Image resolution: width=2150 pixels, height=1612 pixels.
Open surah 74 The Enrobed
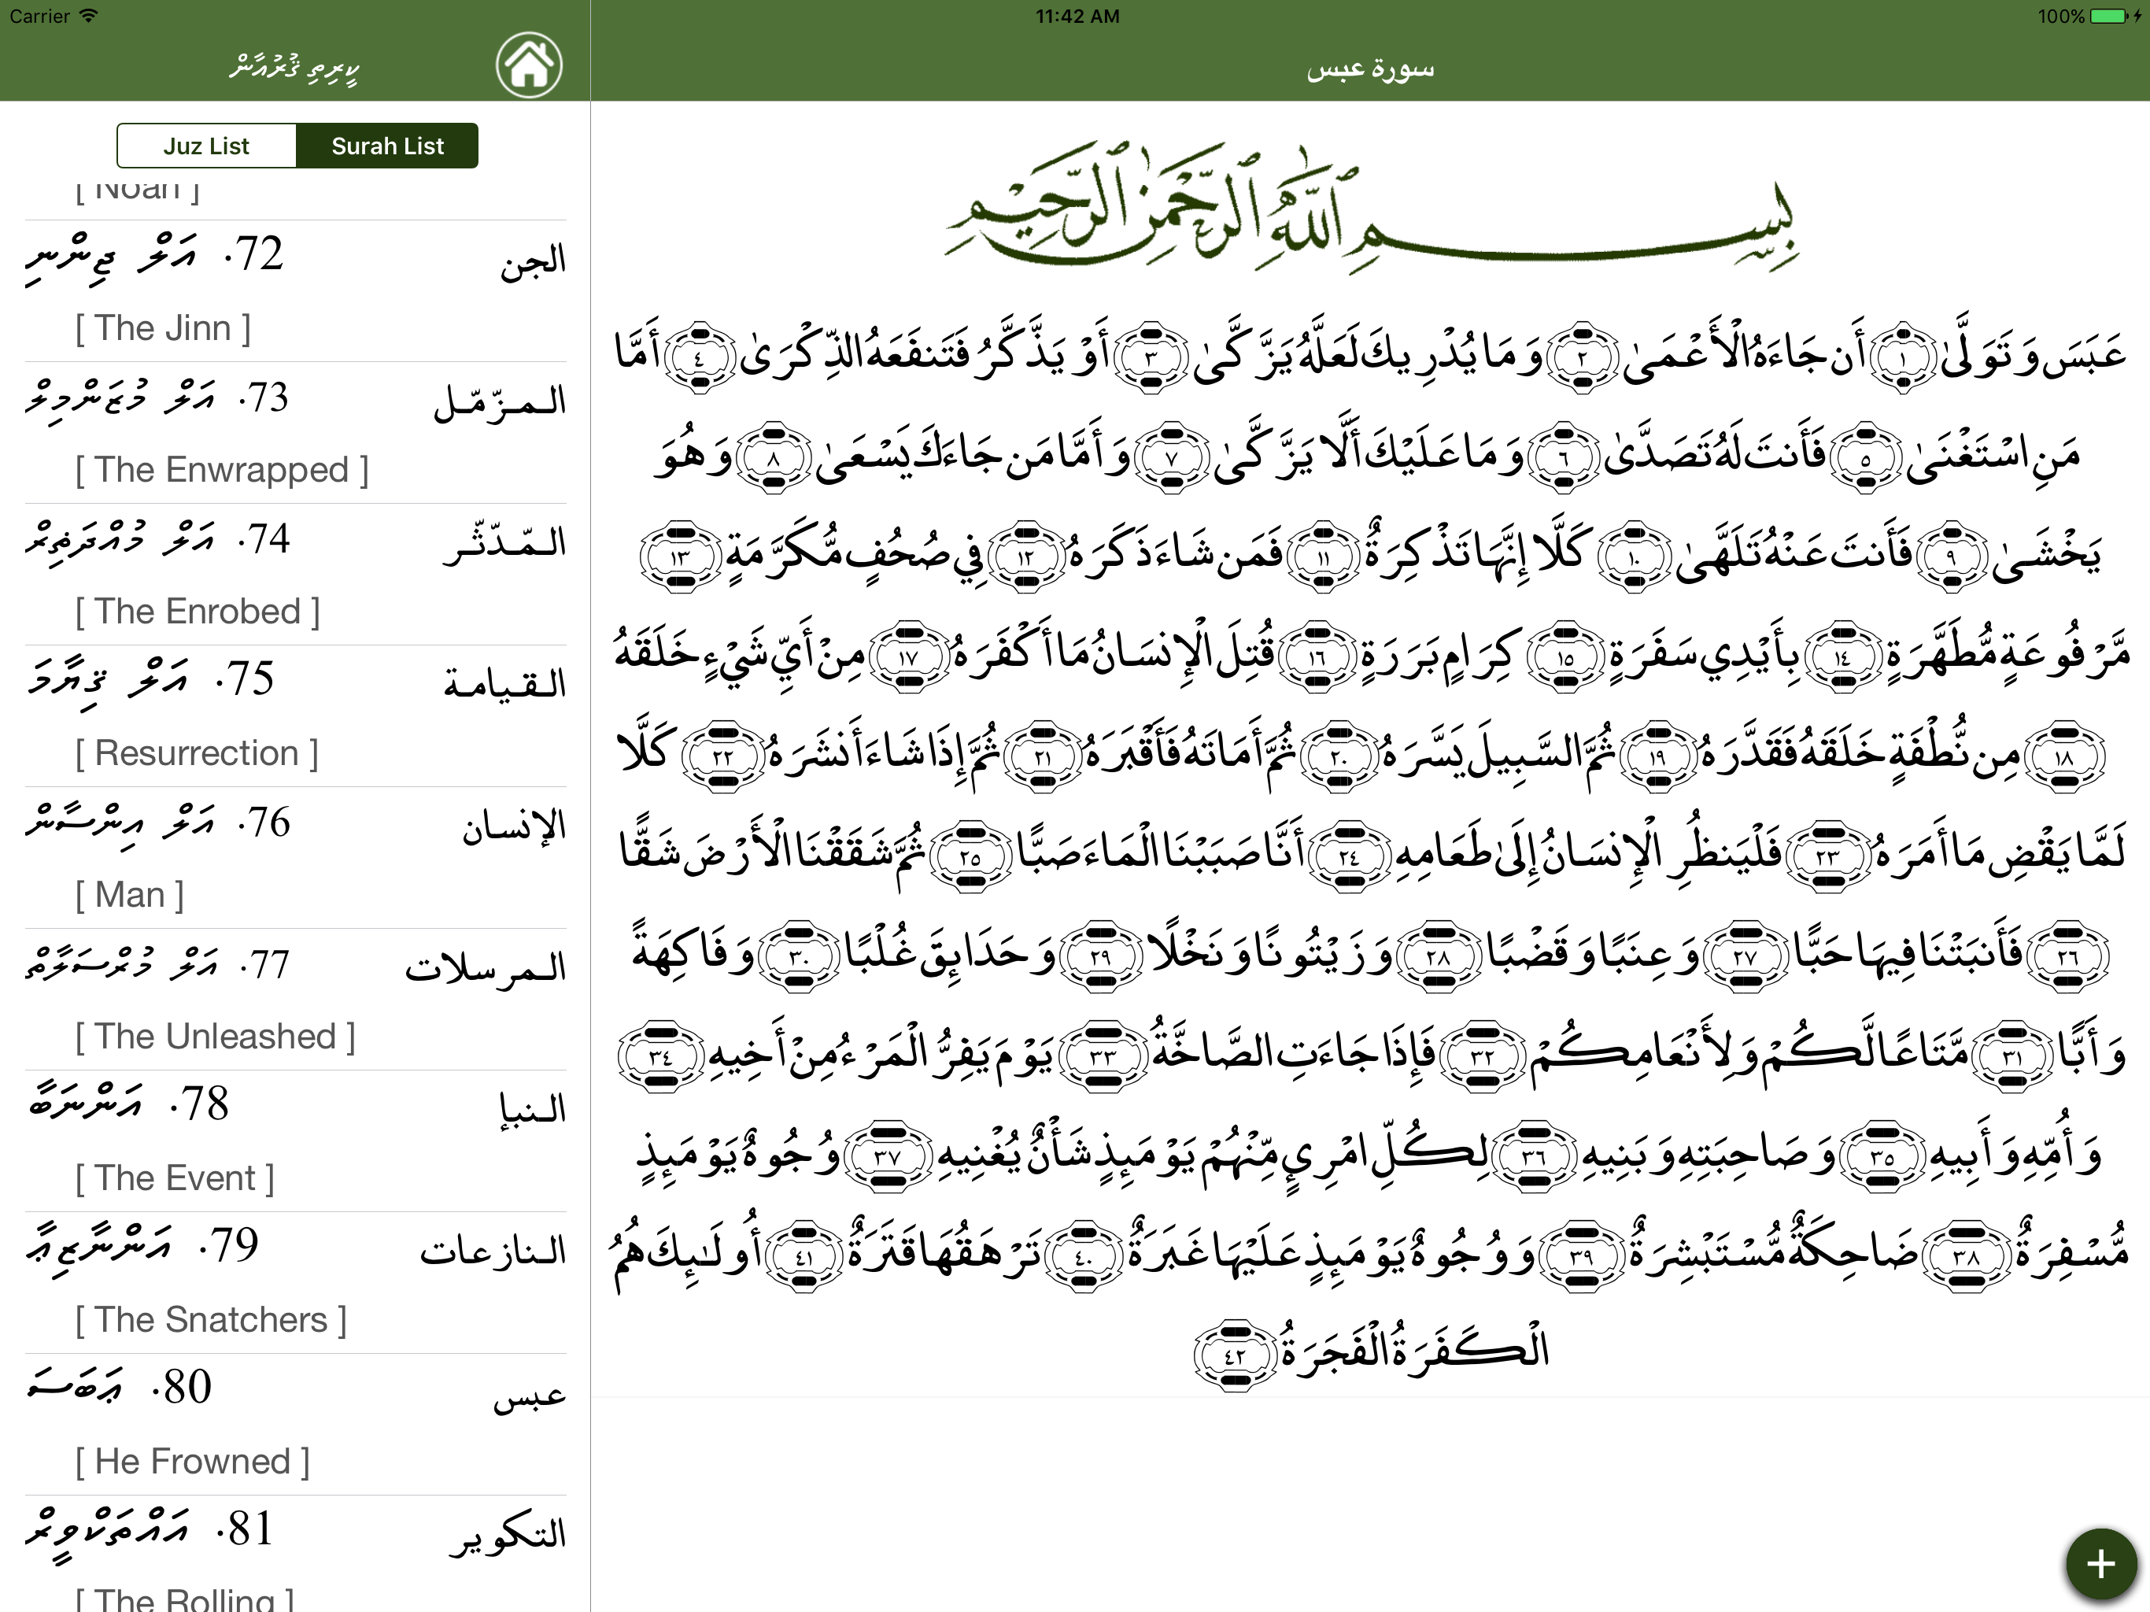(x=295, y=575)
